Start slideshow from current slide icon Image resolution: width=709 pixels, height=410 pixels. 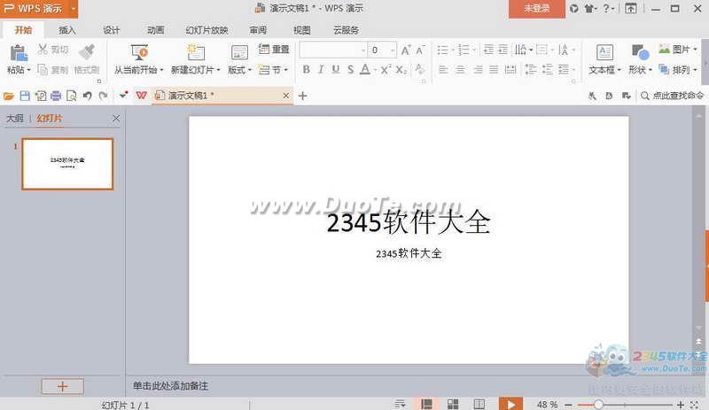(139, 52)
